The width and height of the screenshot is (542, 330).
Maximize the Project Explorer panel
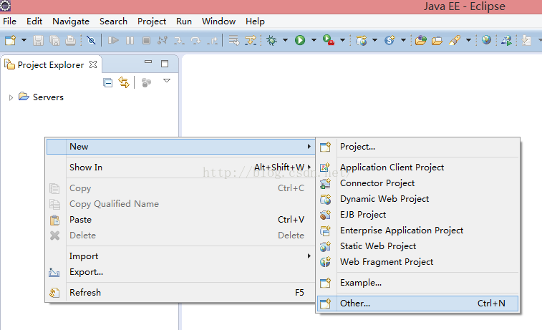[165, 64]
